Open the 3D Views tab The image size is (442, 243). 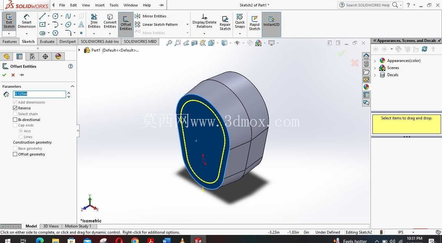[51, 226]
